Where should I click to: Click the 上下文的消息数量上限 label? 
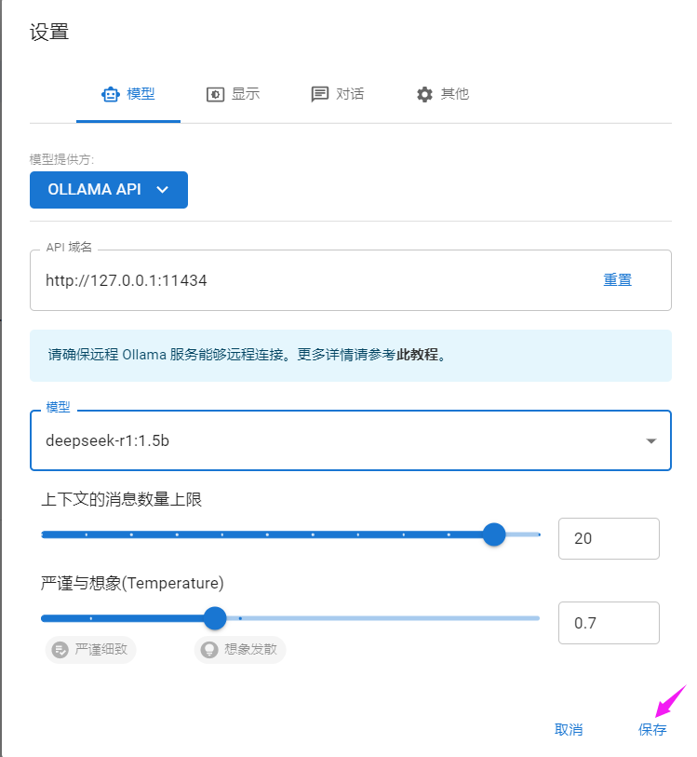tap(122, 499)
